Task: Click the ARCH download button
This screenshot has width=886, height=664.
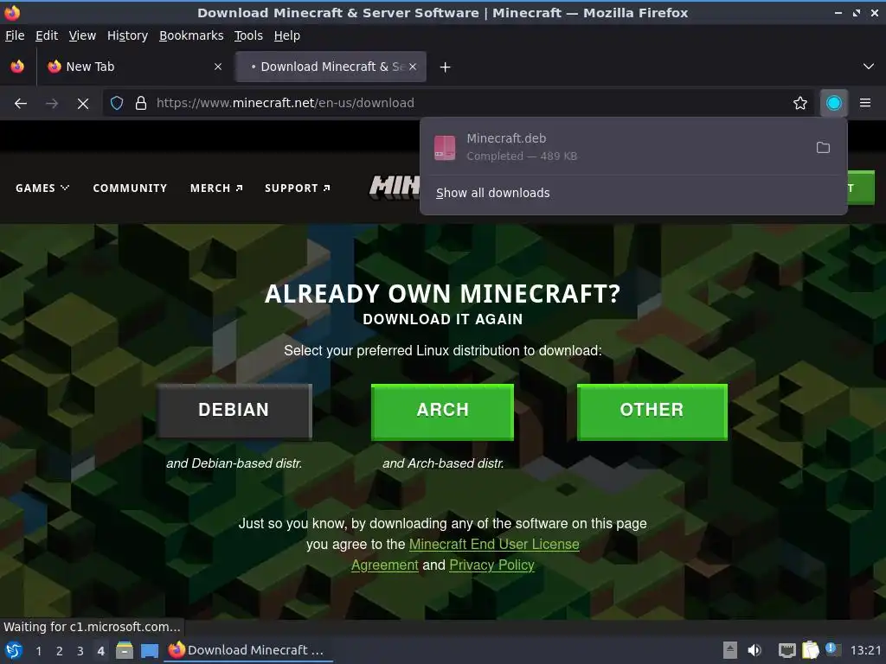Action: tap(442, 411)
